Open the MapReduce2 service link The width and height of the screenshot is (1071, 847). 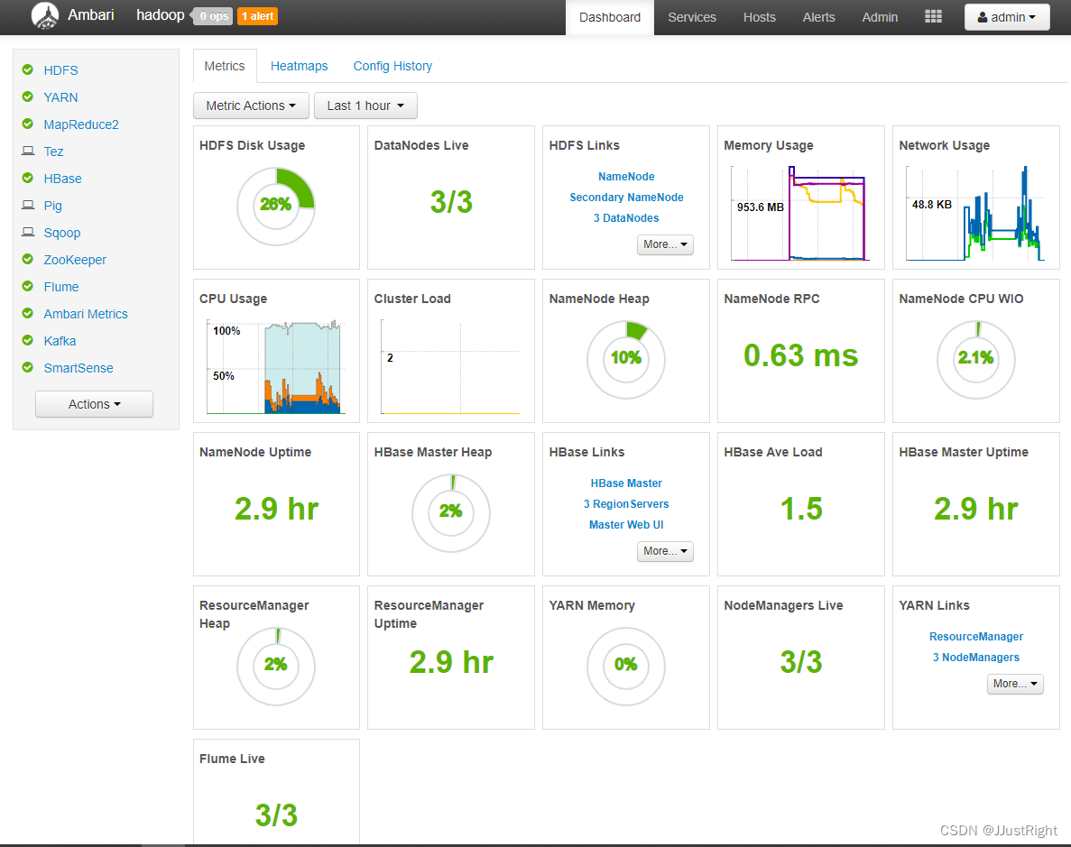click(x=81, y=124)
